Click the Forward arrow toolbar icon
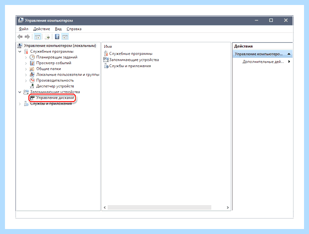Image resolution: width=309 pixels, height=234 pixels. (27, 37)
